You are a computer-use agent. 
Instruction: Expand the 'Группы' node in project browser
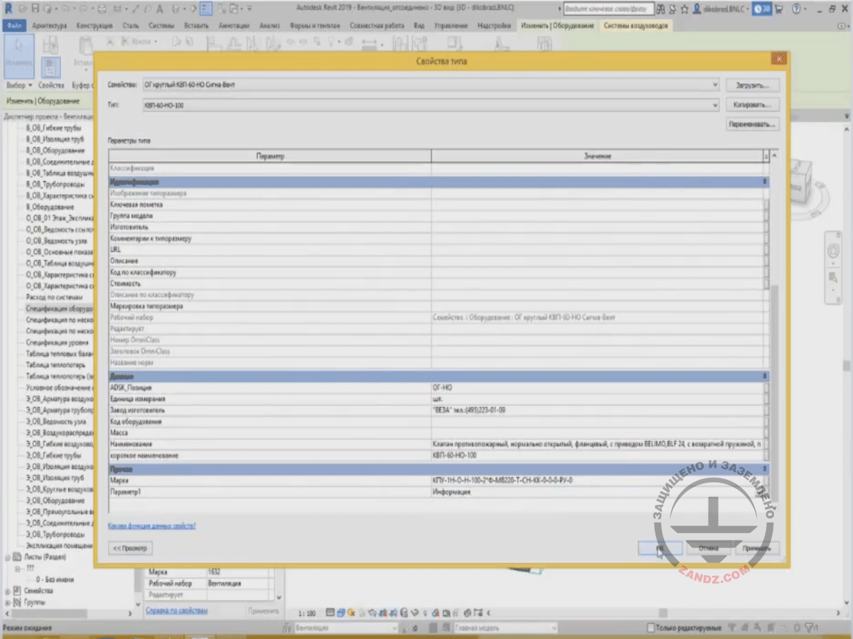[8, 602]
